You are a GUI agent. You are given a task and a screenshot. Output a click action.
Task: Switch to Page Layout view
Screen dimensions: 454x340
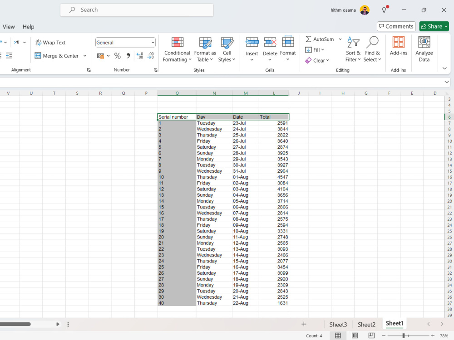click(x=355, y=335)
